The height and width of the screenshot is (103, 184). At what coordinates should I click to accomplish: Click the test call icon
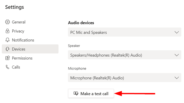[76, 94]
